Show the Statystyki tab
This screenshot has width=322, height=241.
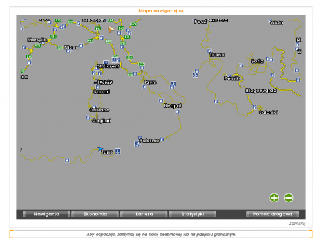tap(193, 214)
